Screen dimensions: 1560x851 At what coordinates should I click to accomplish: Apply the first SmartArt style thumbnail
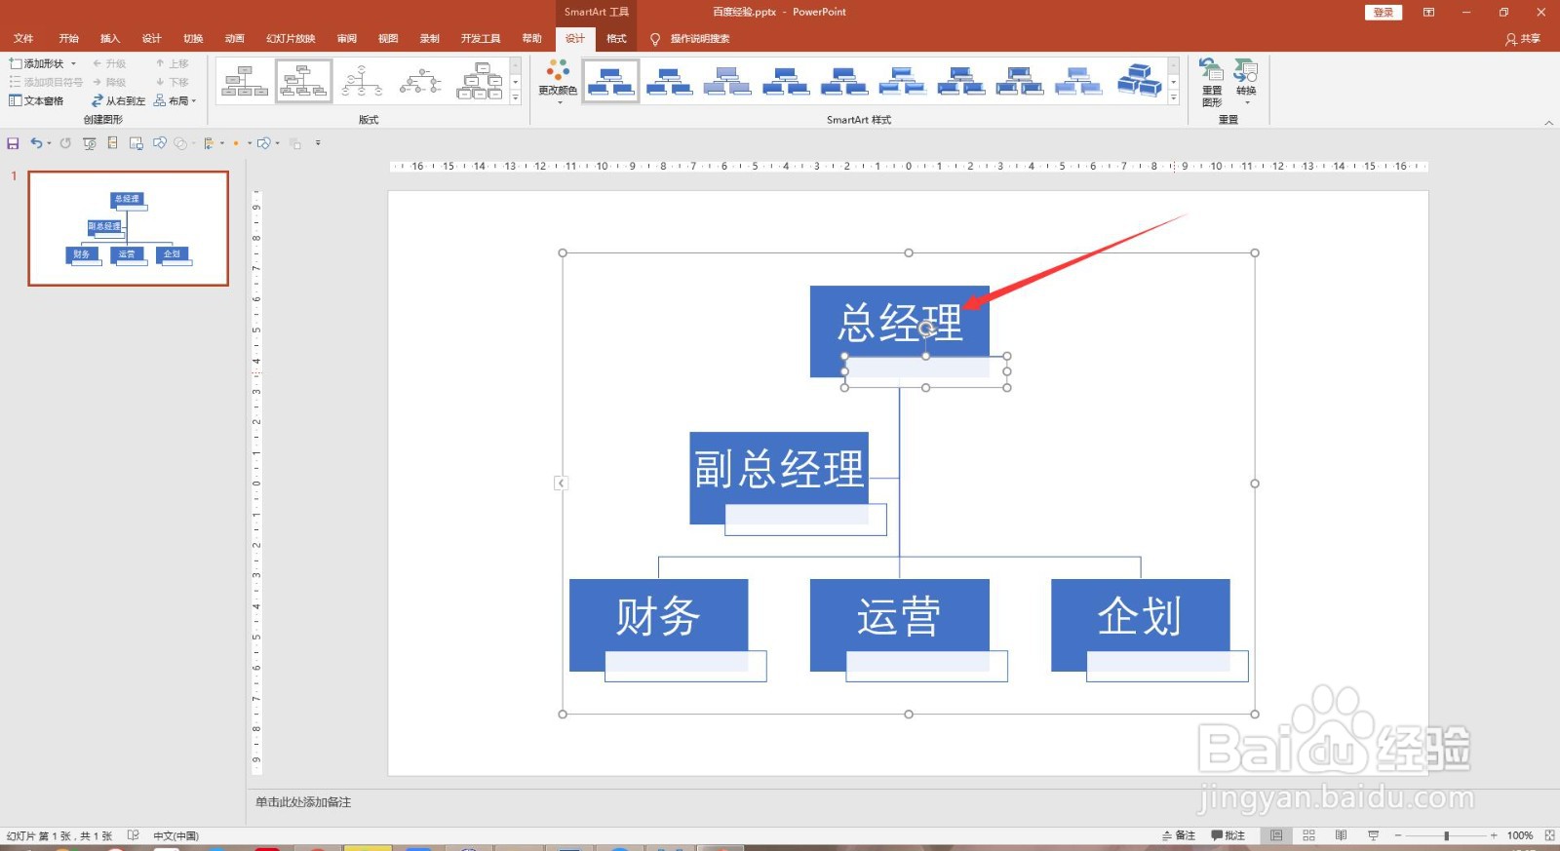click(611, 81)
